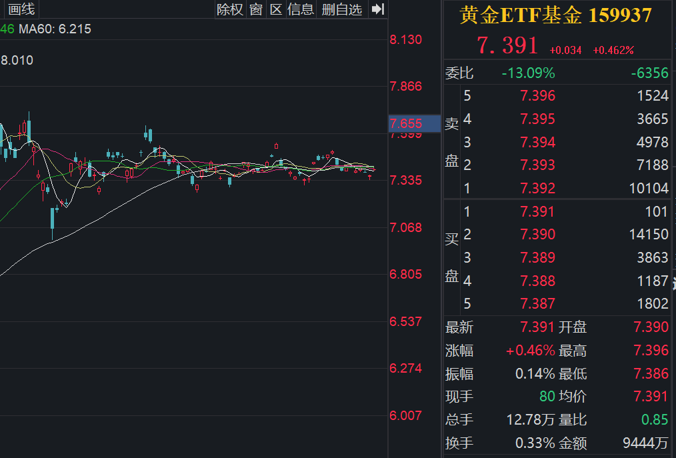676x458 pixels.
Task: Activate the 区 zone selection tool
Action: (x=275, y=9)
